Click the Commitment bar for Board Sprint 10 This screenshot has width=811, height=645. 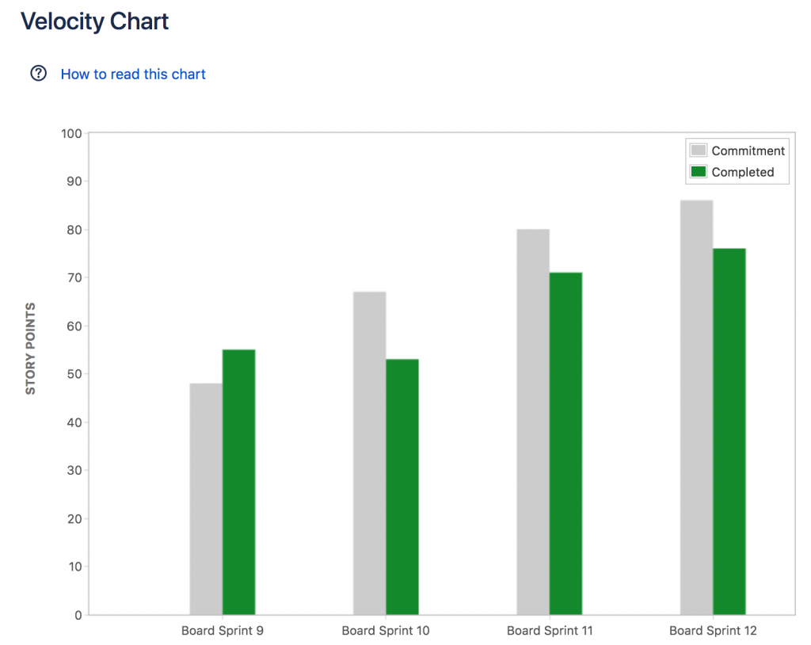click(369, 452)
